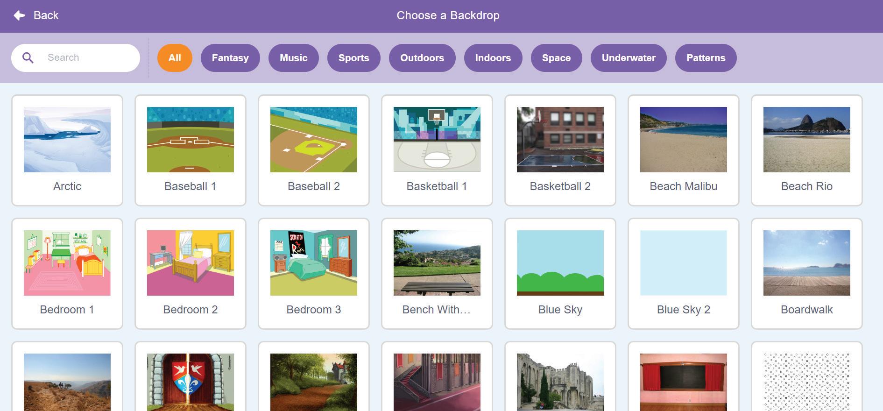Choose the Beach Rio backdrop image
This screenshot has height=411, width=883.
click(x=807, y=140)
